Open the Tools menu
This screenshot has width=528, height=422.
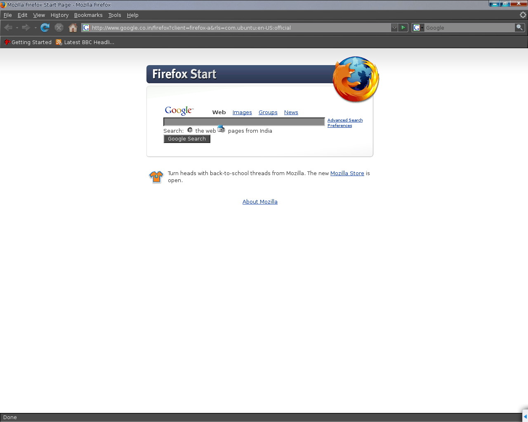pos(115,15)
